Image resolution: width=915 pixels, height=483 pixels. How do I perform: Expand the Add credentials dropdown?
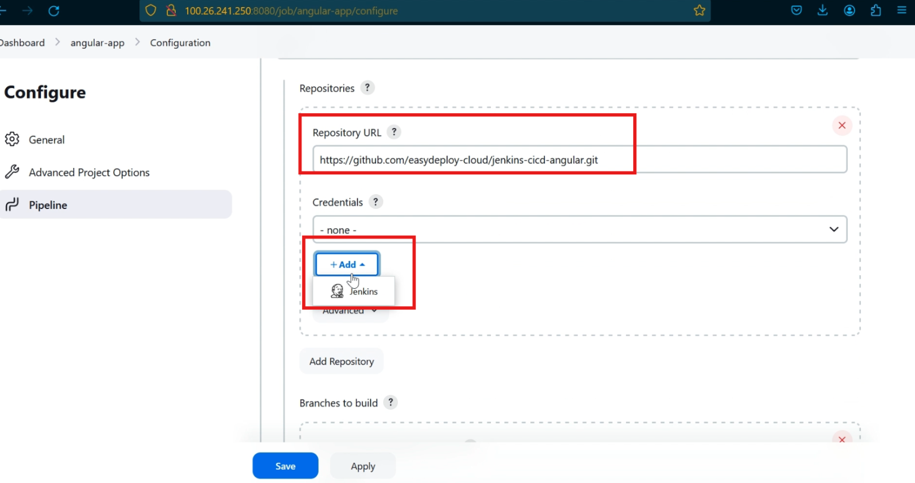pos(347,264)
